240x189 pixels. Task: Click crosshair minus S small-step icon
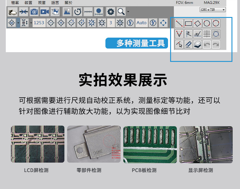point(71,23)
